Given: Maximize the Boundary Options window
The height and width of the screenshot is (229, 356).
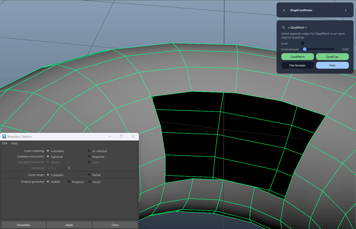Looking at the screenshot, I should pyautogui.click(x=121, y=137).
